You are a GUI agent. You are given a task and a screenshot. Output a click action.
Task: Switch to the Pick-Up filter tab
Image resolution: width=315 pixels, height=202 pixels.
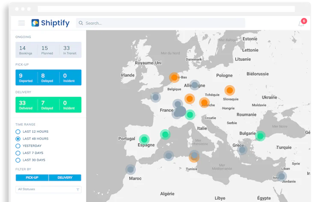point(32,178)
